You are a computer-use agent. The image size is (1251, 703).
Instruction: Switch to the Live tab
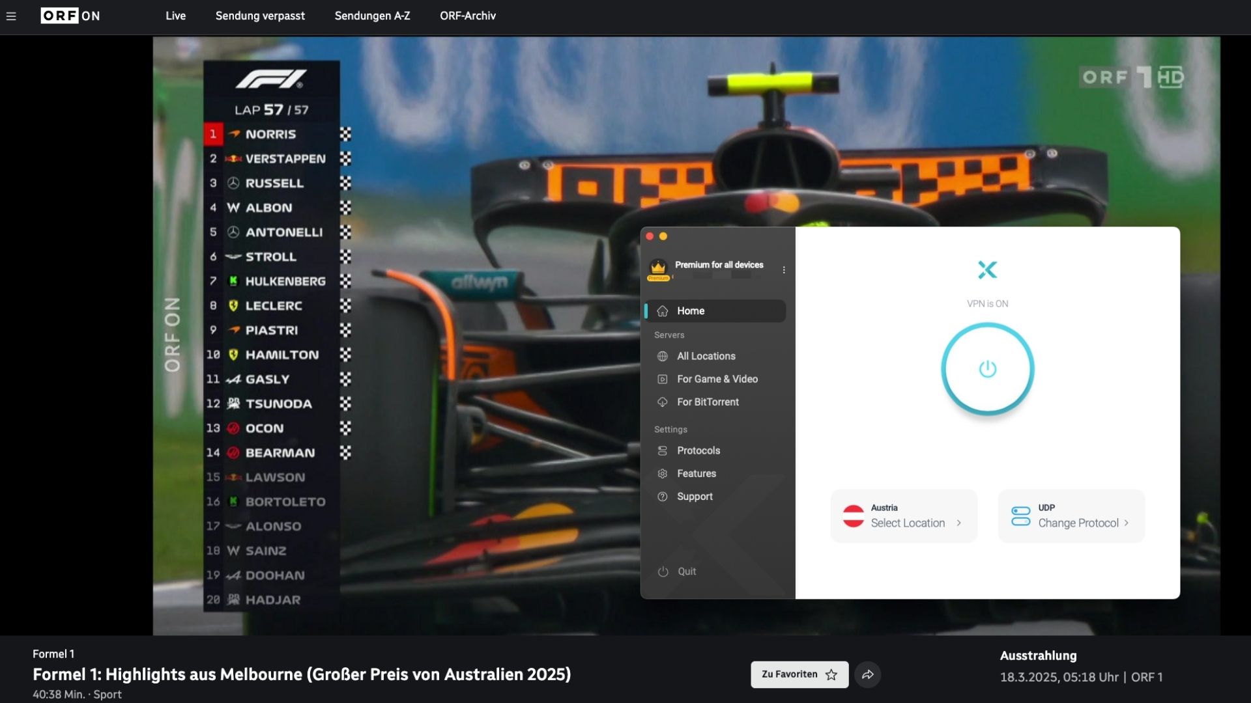[175, 16]
